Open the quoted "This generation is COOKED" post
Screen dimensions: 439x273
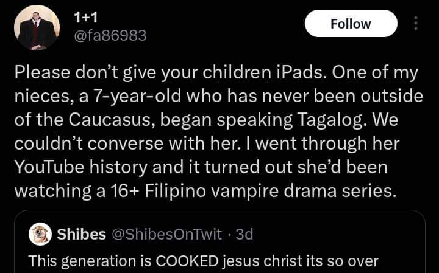(226, 261)
